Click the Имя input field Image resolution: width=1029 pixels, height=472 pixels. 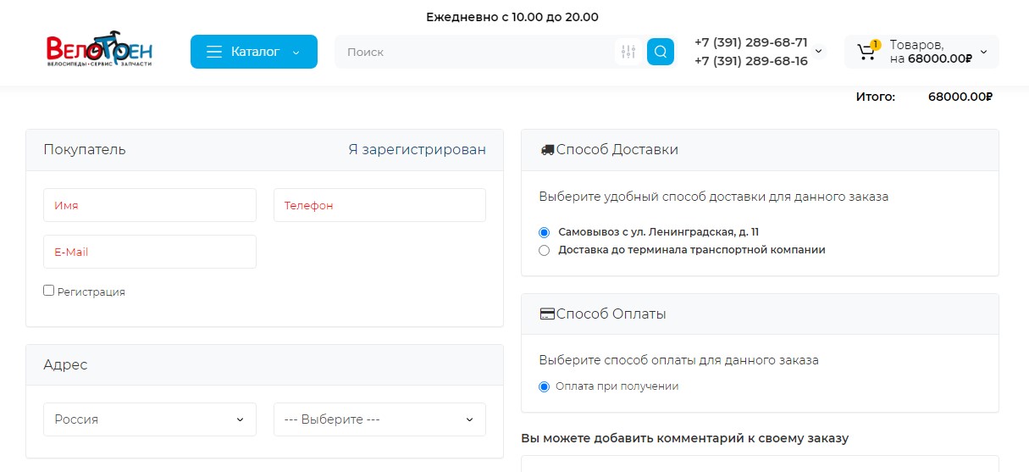[x=149, y=205]
